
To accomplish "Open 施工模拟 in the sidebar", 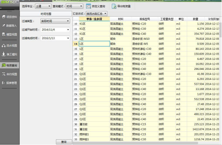I will (10, 54).
